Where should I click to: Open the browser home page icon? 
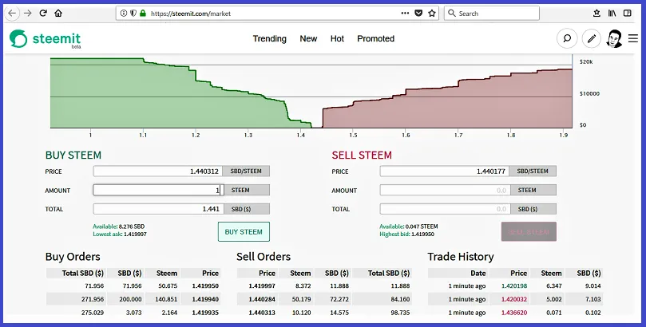point(58,14)
